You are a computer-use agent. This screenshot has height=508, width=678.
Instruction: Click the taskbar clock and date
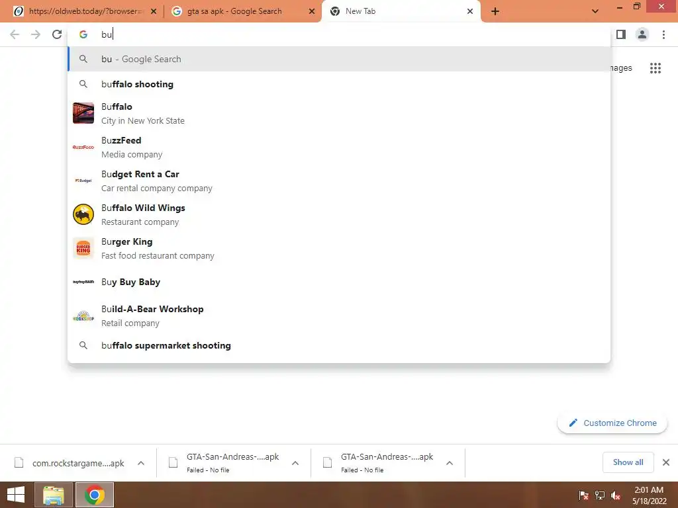click(649, 495)
